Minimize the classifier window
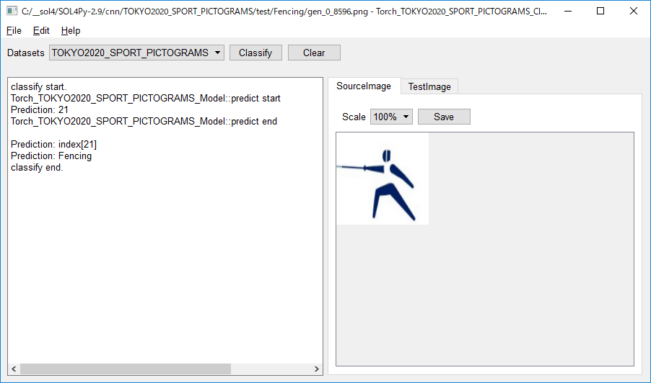 coord(568,12)
